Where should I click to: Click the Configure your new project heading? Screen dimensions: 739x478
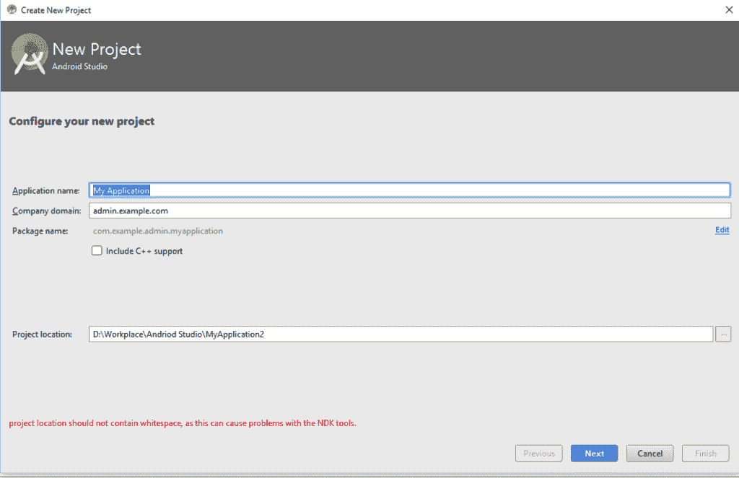click(82, 121)
